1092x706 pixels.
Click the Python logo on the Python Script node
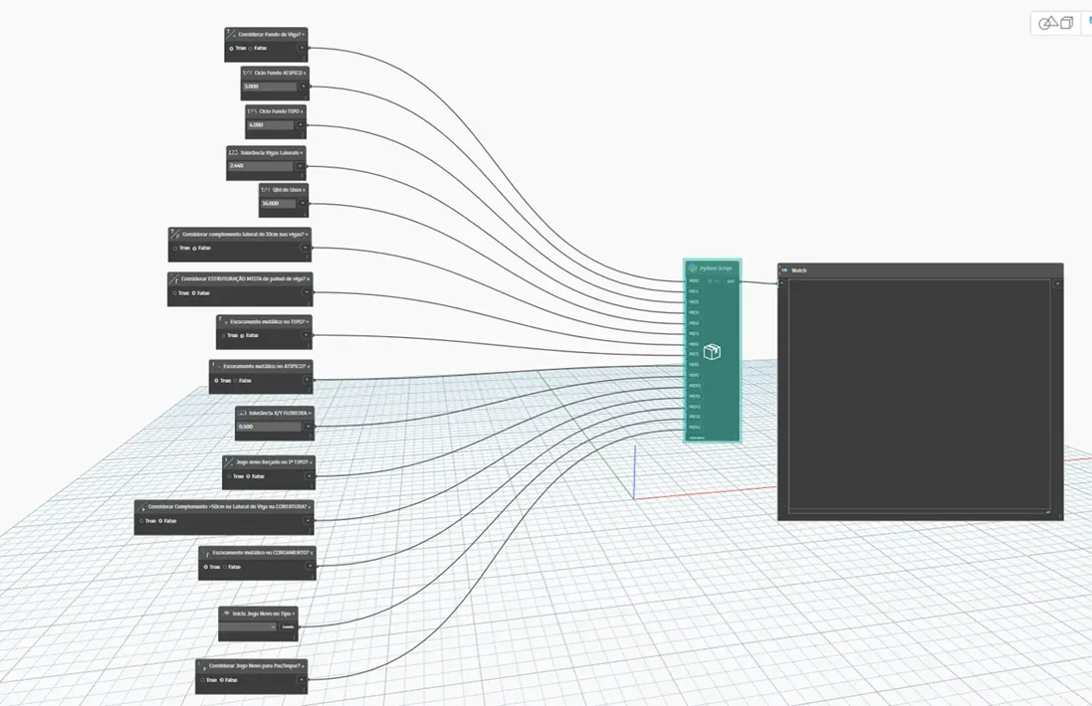click(x=692, y=268)
